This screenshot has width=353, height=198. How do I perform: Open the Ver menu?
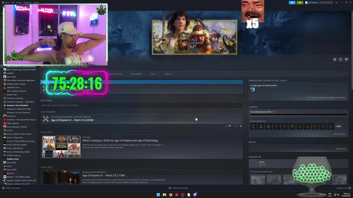tap(13, 2)
